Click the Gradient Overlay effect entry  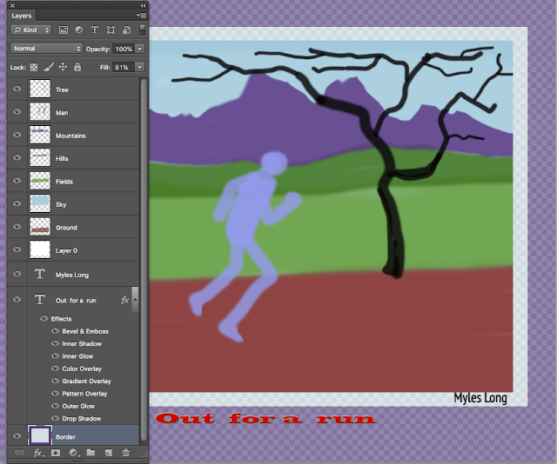pos(87,381)
